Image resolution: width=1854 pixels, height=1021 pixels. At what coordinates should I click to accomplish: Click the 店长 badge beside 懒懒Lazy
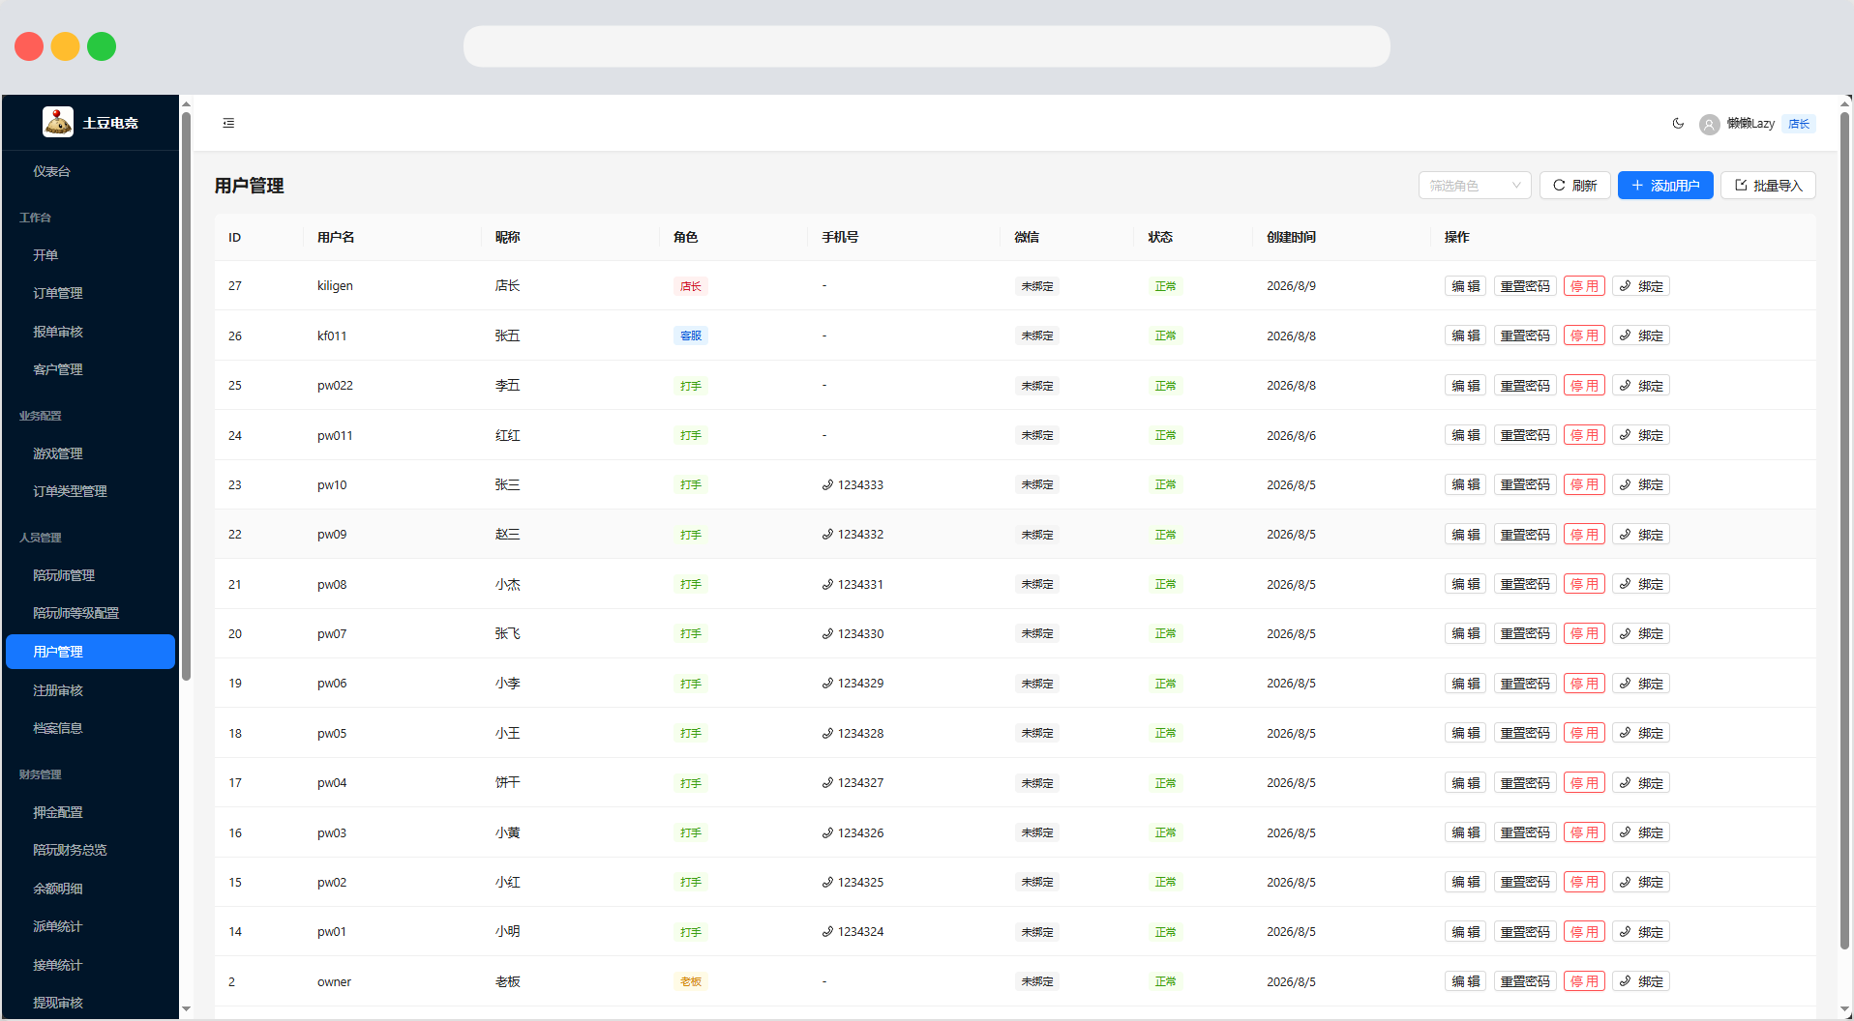coord(1798,124)
